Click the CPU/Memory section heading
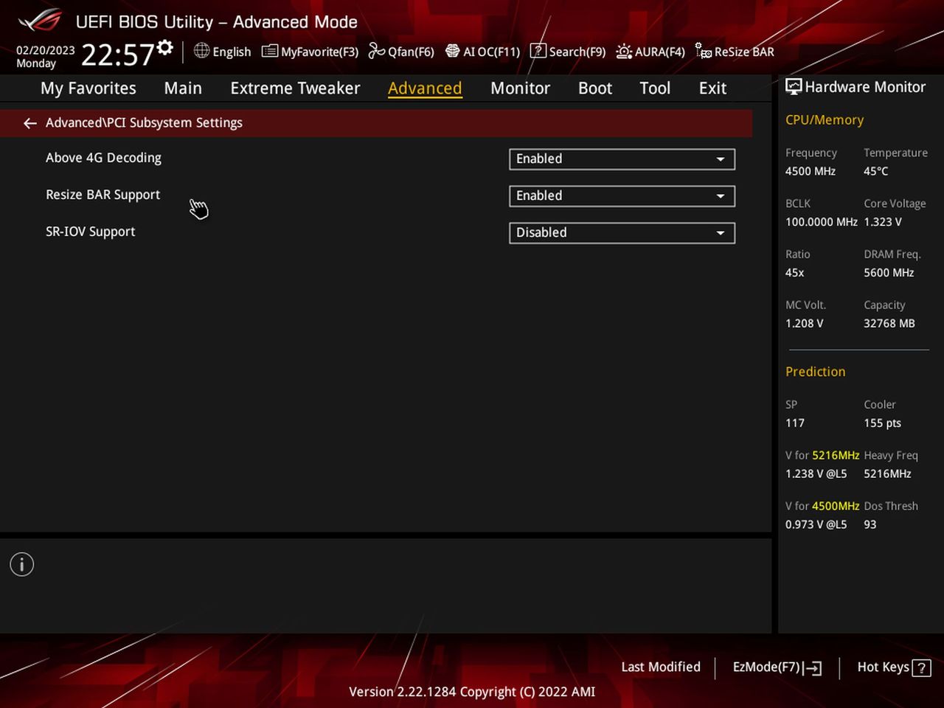 [825, 120]
